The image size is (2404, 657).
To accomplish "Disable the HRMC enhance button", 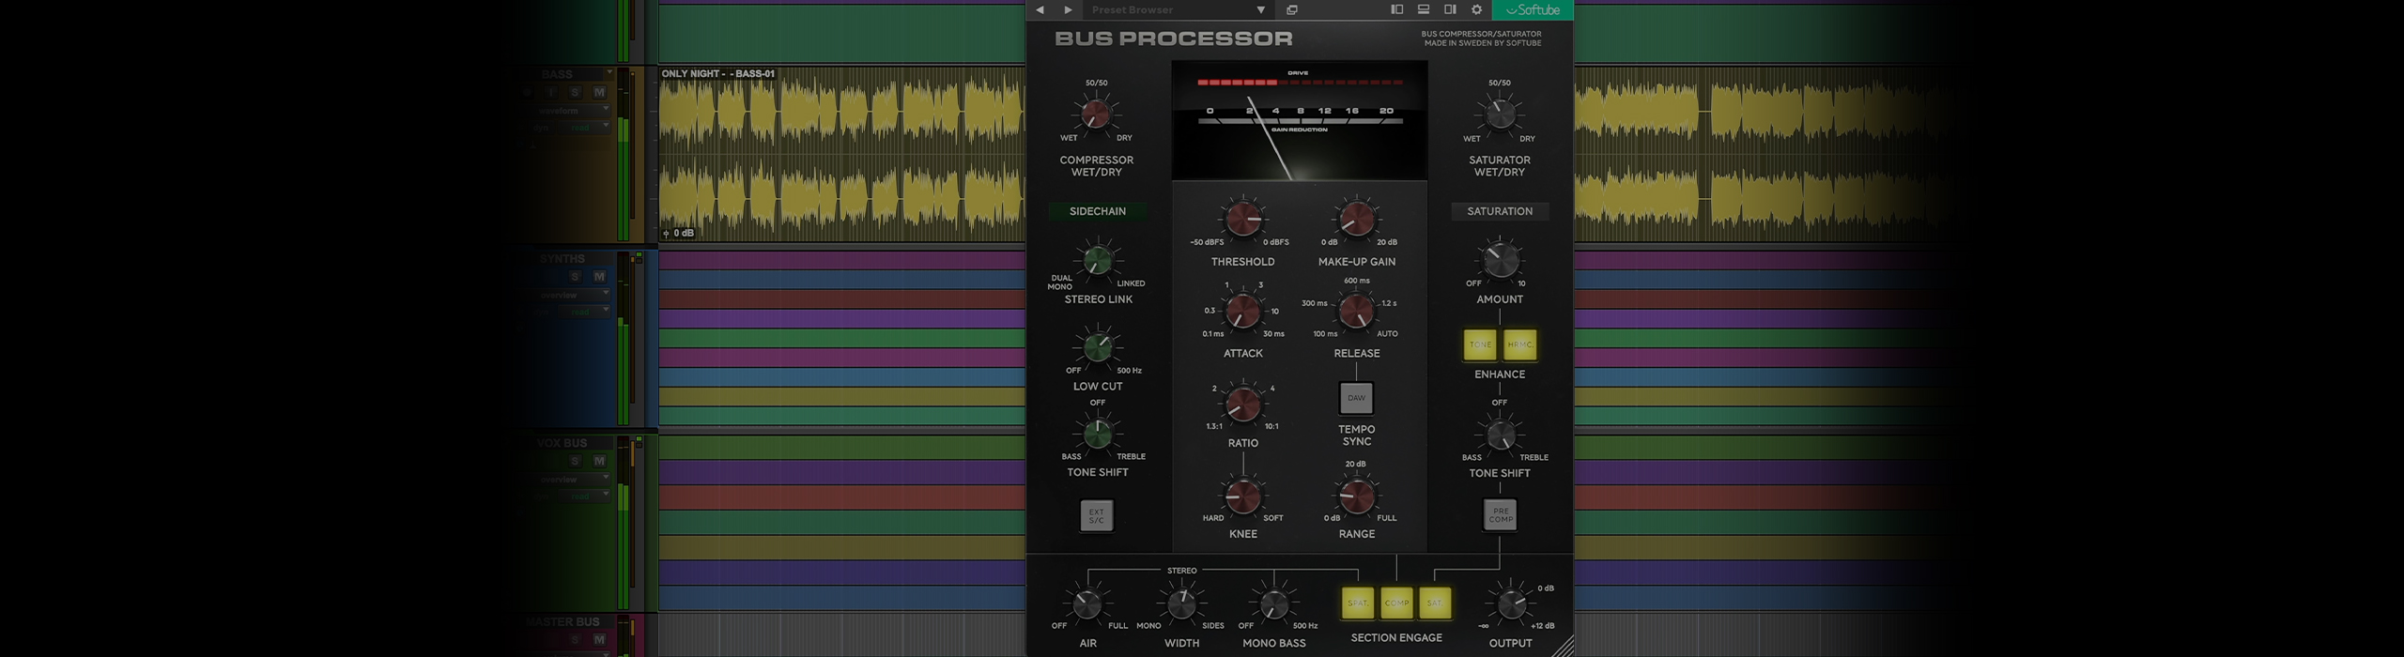I will coord(1519,344).
